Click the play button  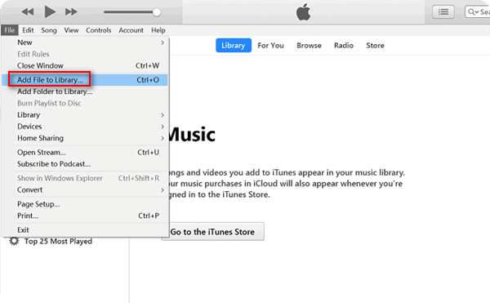click(50, 12)
